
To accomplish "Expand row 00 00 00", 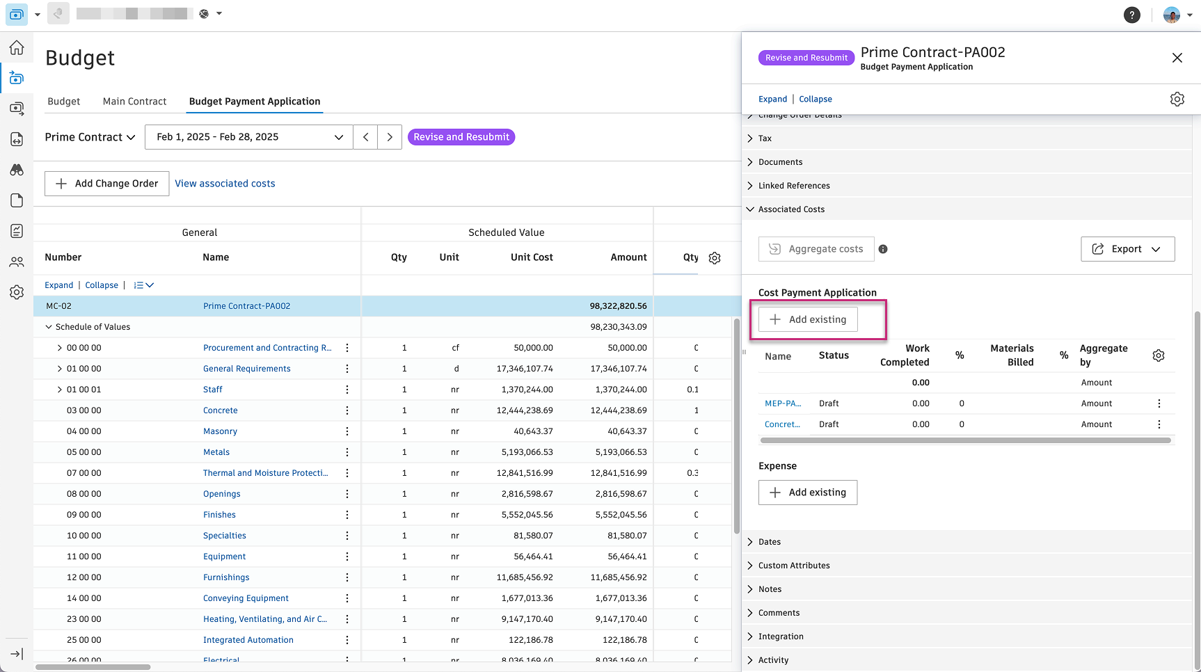I will [x=59, y=348].
